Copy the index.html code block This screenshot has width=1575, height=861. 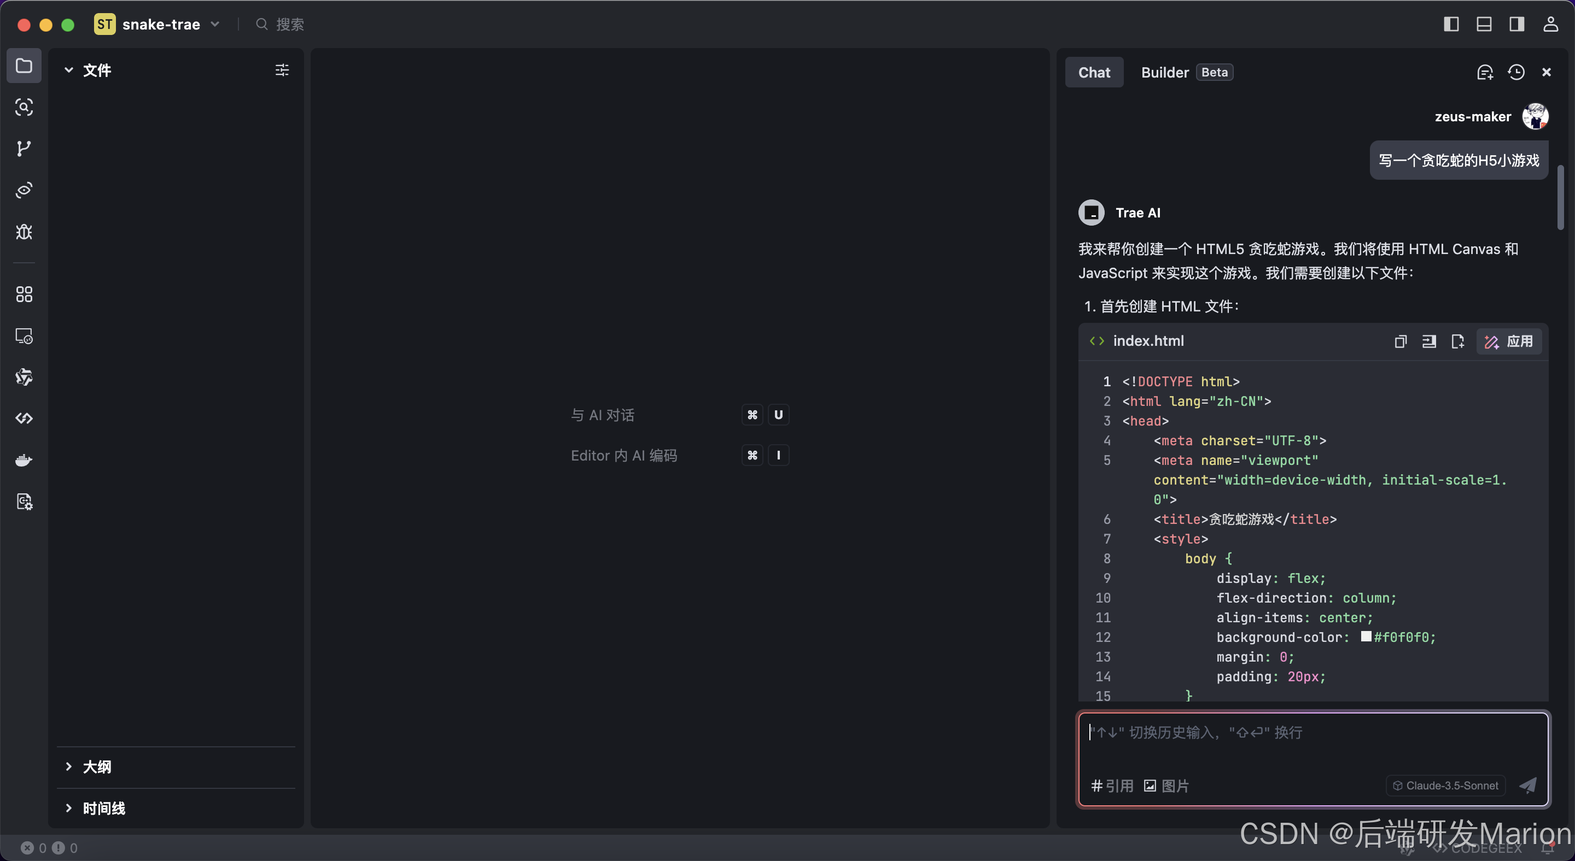click(1400, 341)
